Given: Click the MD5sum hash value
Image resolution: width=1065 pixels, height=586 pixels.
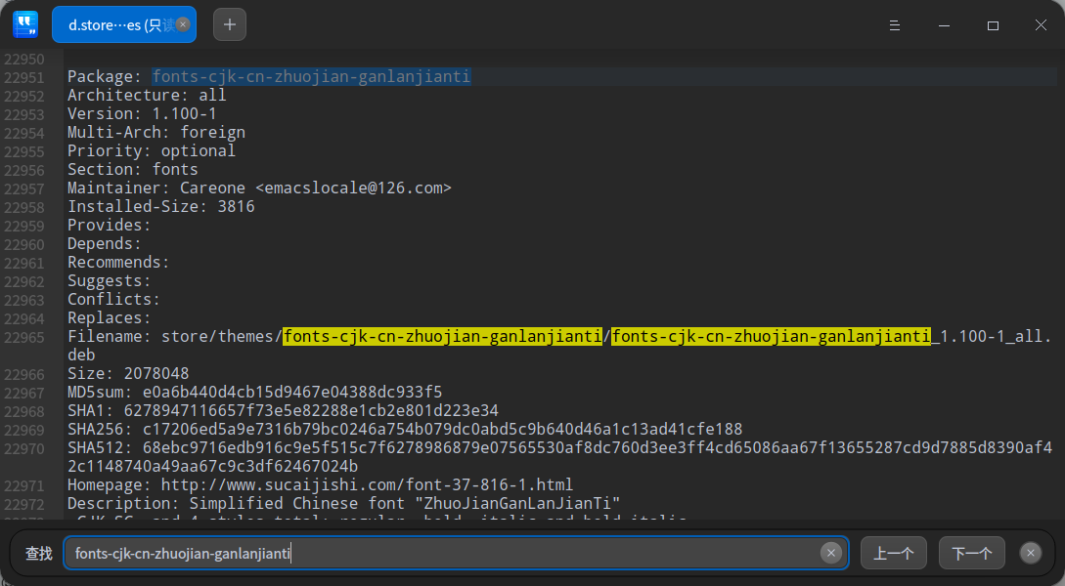Looking at the screenshot, I should click(292, 392).
